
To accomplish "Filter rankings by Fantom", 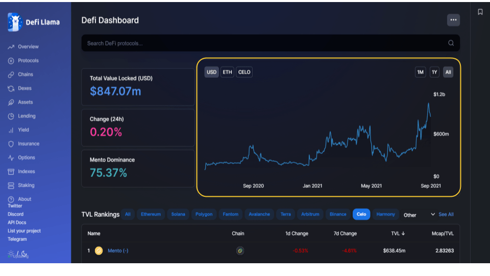I will [230, 214].
